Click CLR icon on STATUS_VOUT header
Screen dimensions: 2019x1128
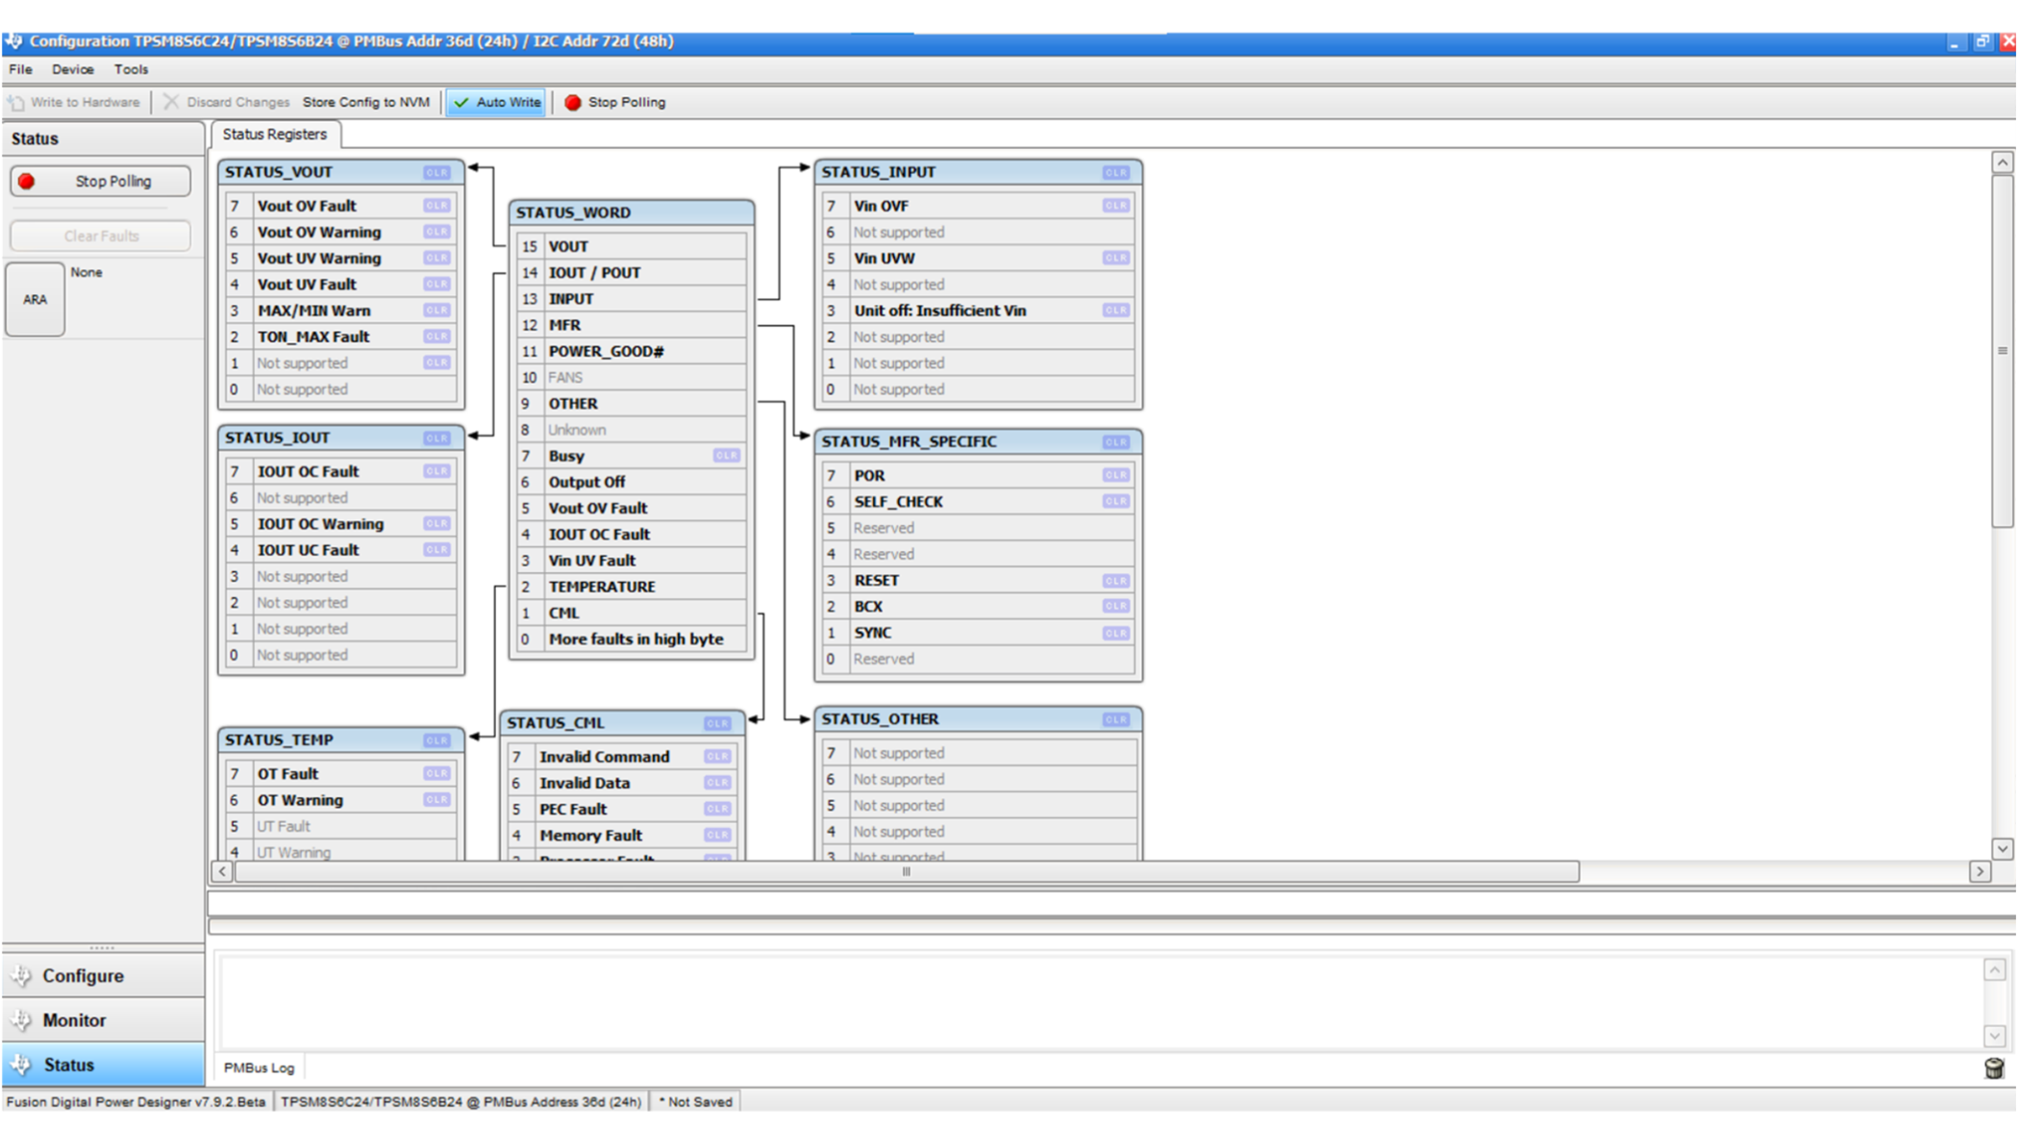coord(436,173)
